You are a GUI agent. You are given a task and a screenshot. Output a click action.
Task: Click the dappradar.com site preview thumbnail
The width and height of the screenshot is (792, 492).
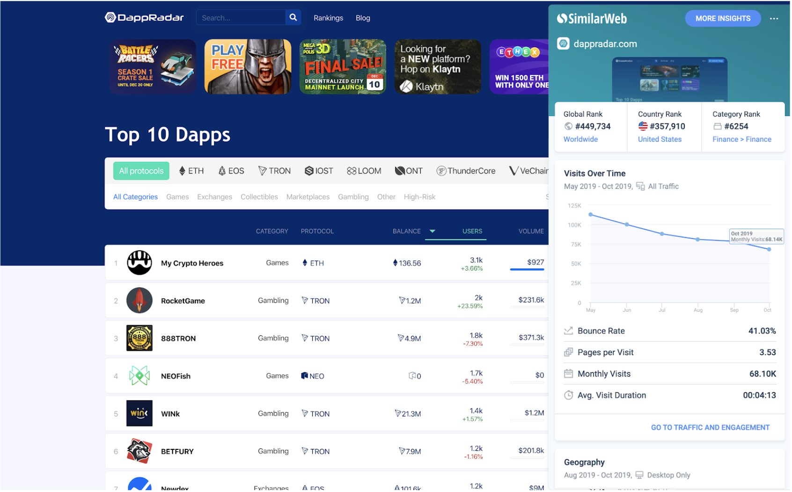pyautogui.click(x=670, y=80)
